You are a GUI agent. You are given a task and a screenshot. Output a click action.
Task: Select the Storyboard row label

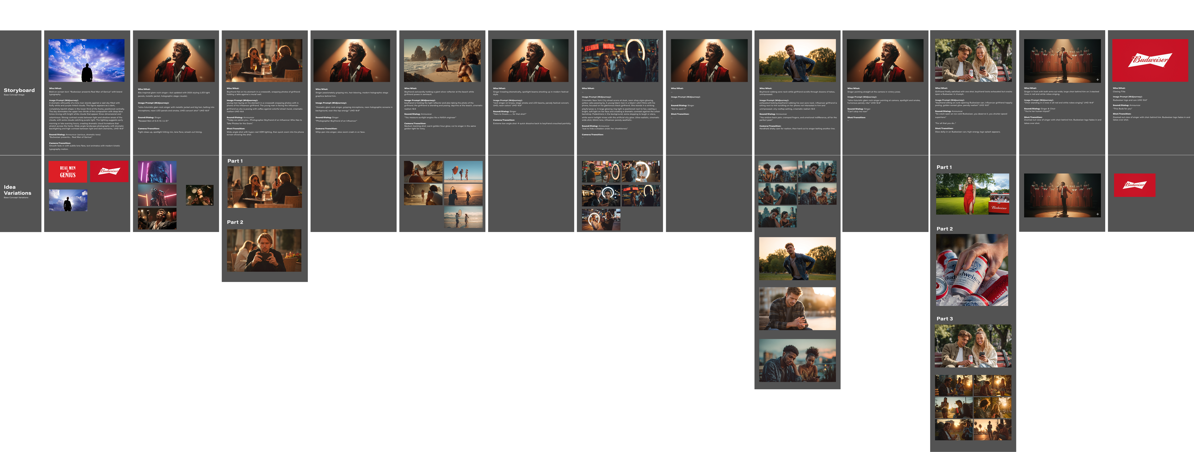tap(19, 90)
